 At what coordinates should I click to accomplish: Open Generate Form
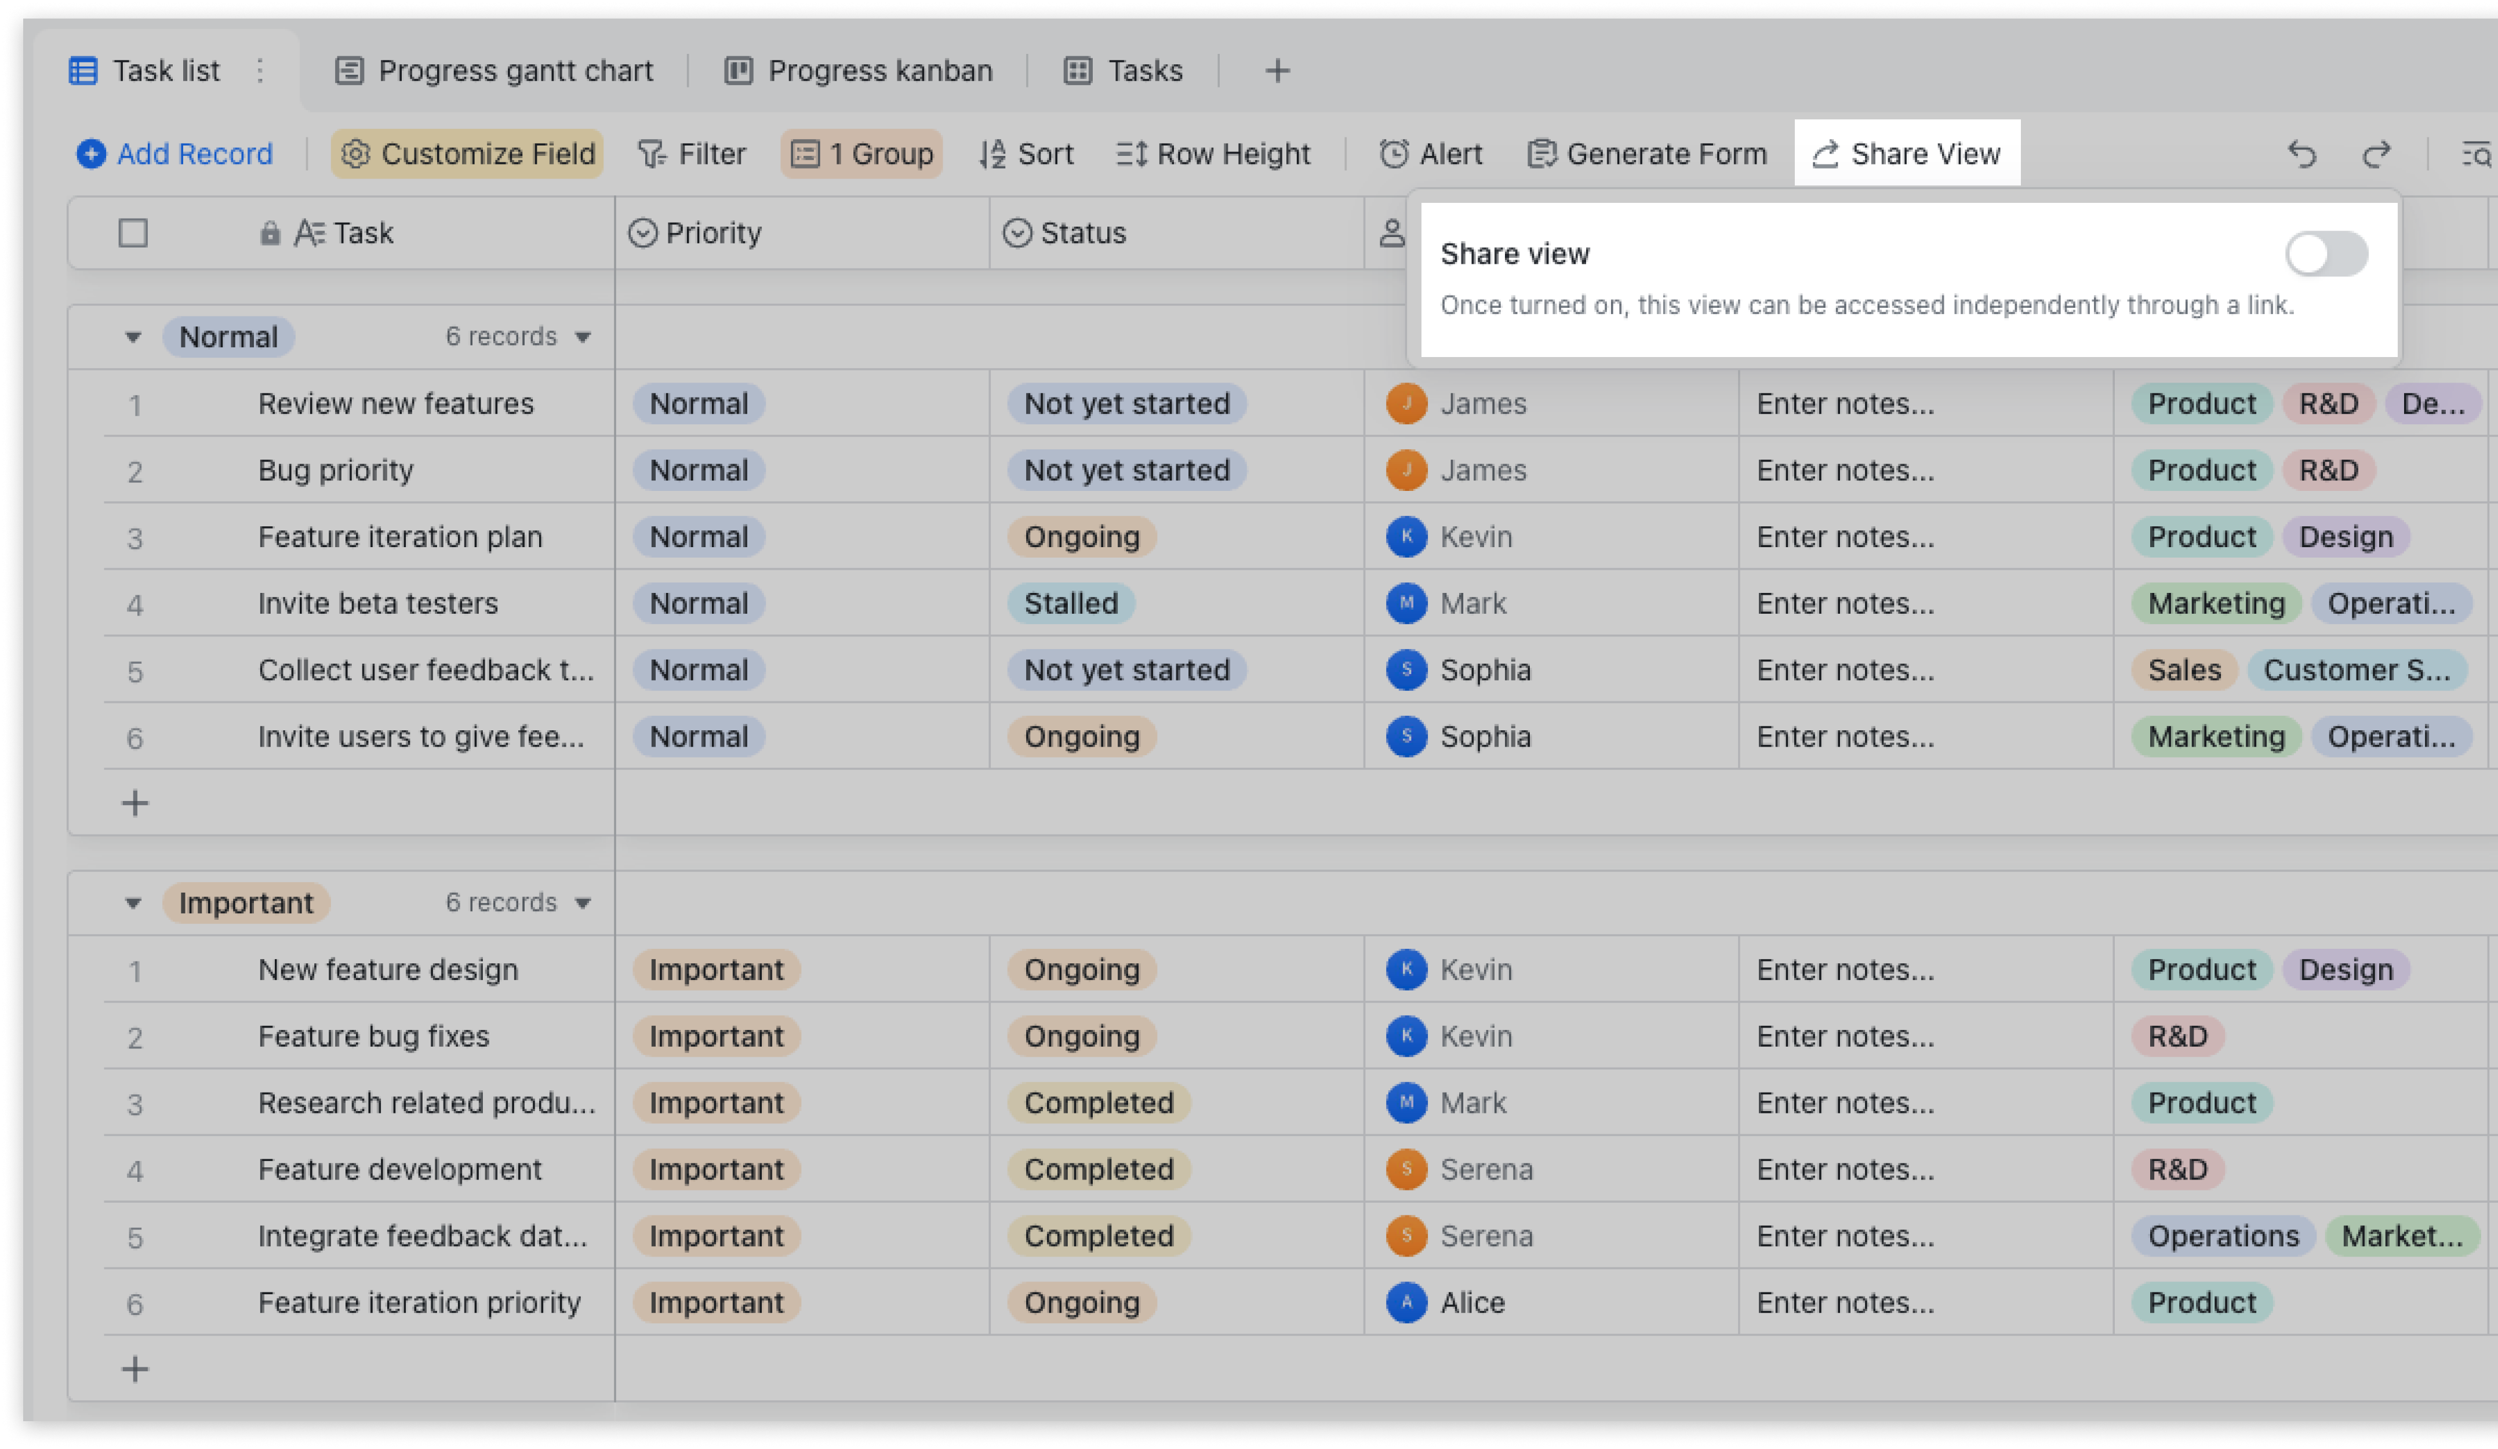tap(1645, 154)
